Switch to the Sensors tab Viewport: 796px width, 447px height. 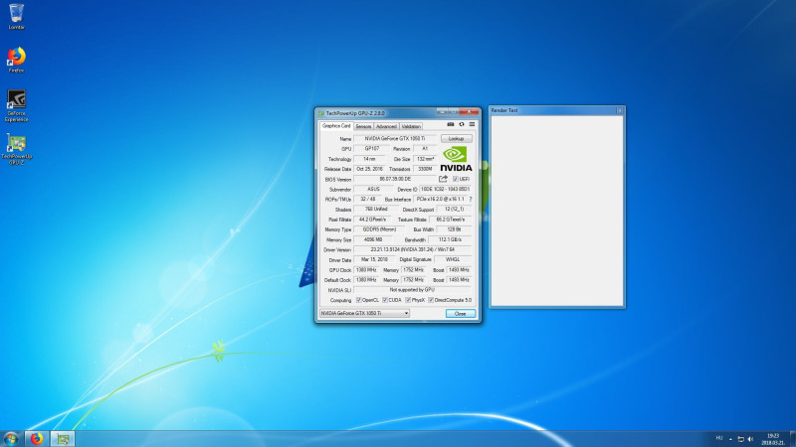tap(363, 126)
